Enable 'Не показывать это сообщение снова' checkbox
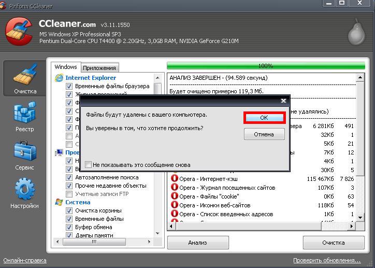The height and width of the screenshot is (268, 375). point(89,165)
